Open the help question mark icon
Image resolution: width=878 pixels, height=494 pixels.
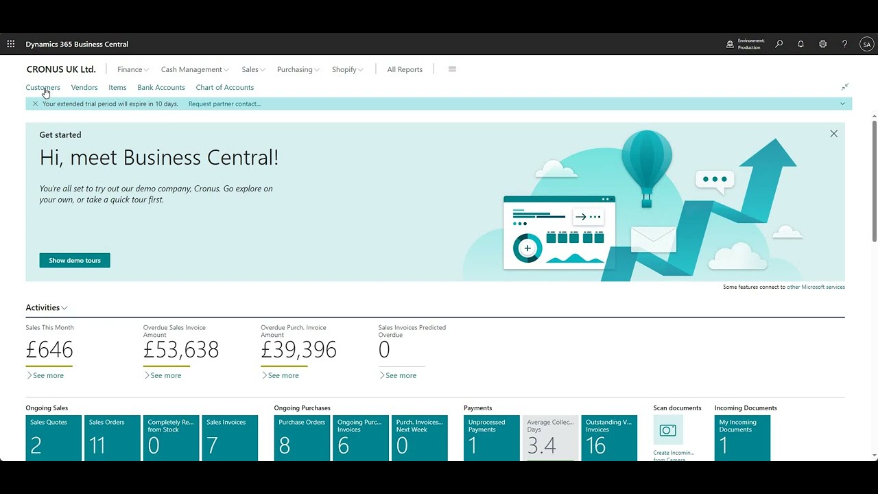pos(844,44)
